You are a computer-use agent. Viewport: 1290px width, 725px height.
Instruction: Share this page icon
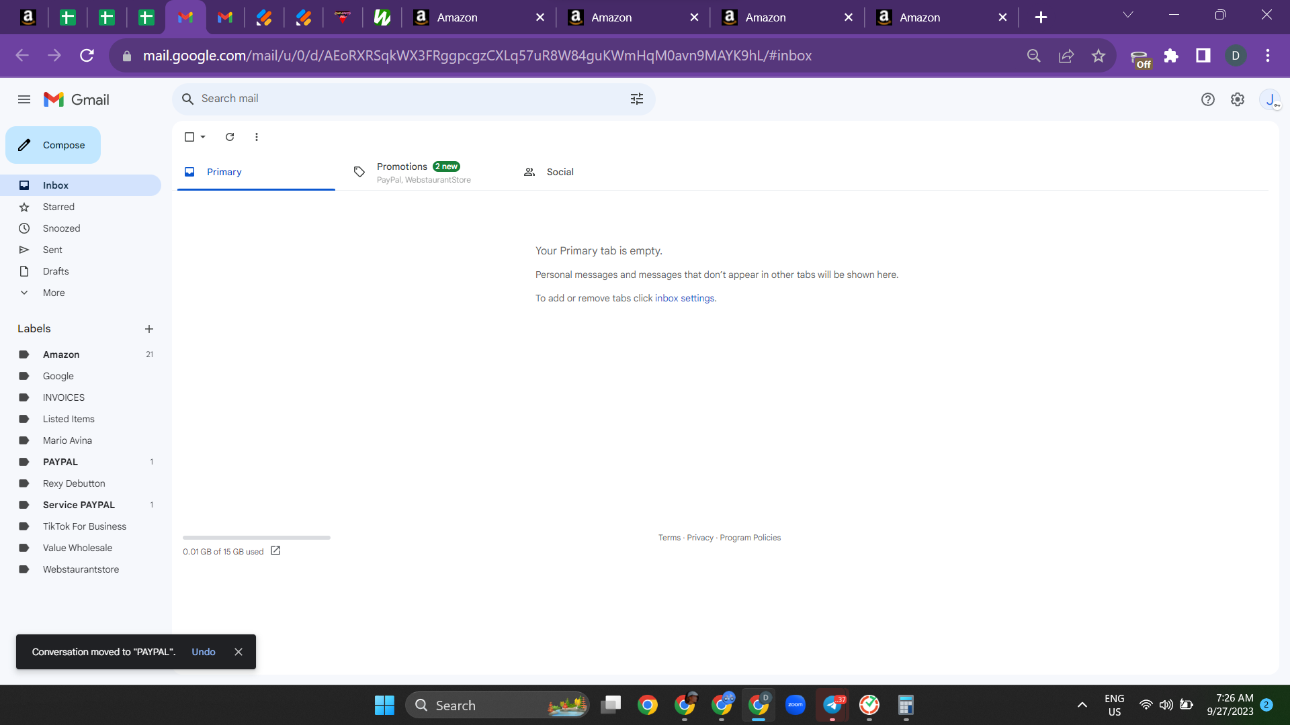pos(1066,56)
